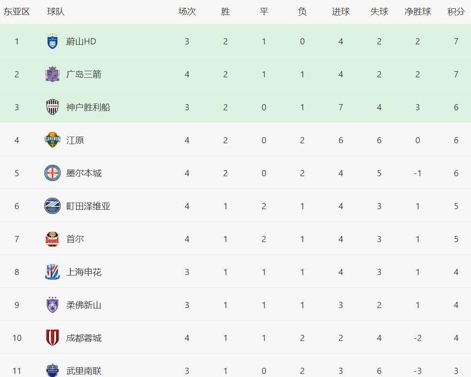Click the 武里南联 club crest
471x377 pixels.
point(52,370)
